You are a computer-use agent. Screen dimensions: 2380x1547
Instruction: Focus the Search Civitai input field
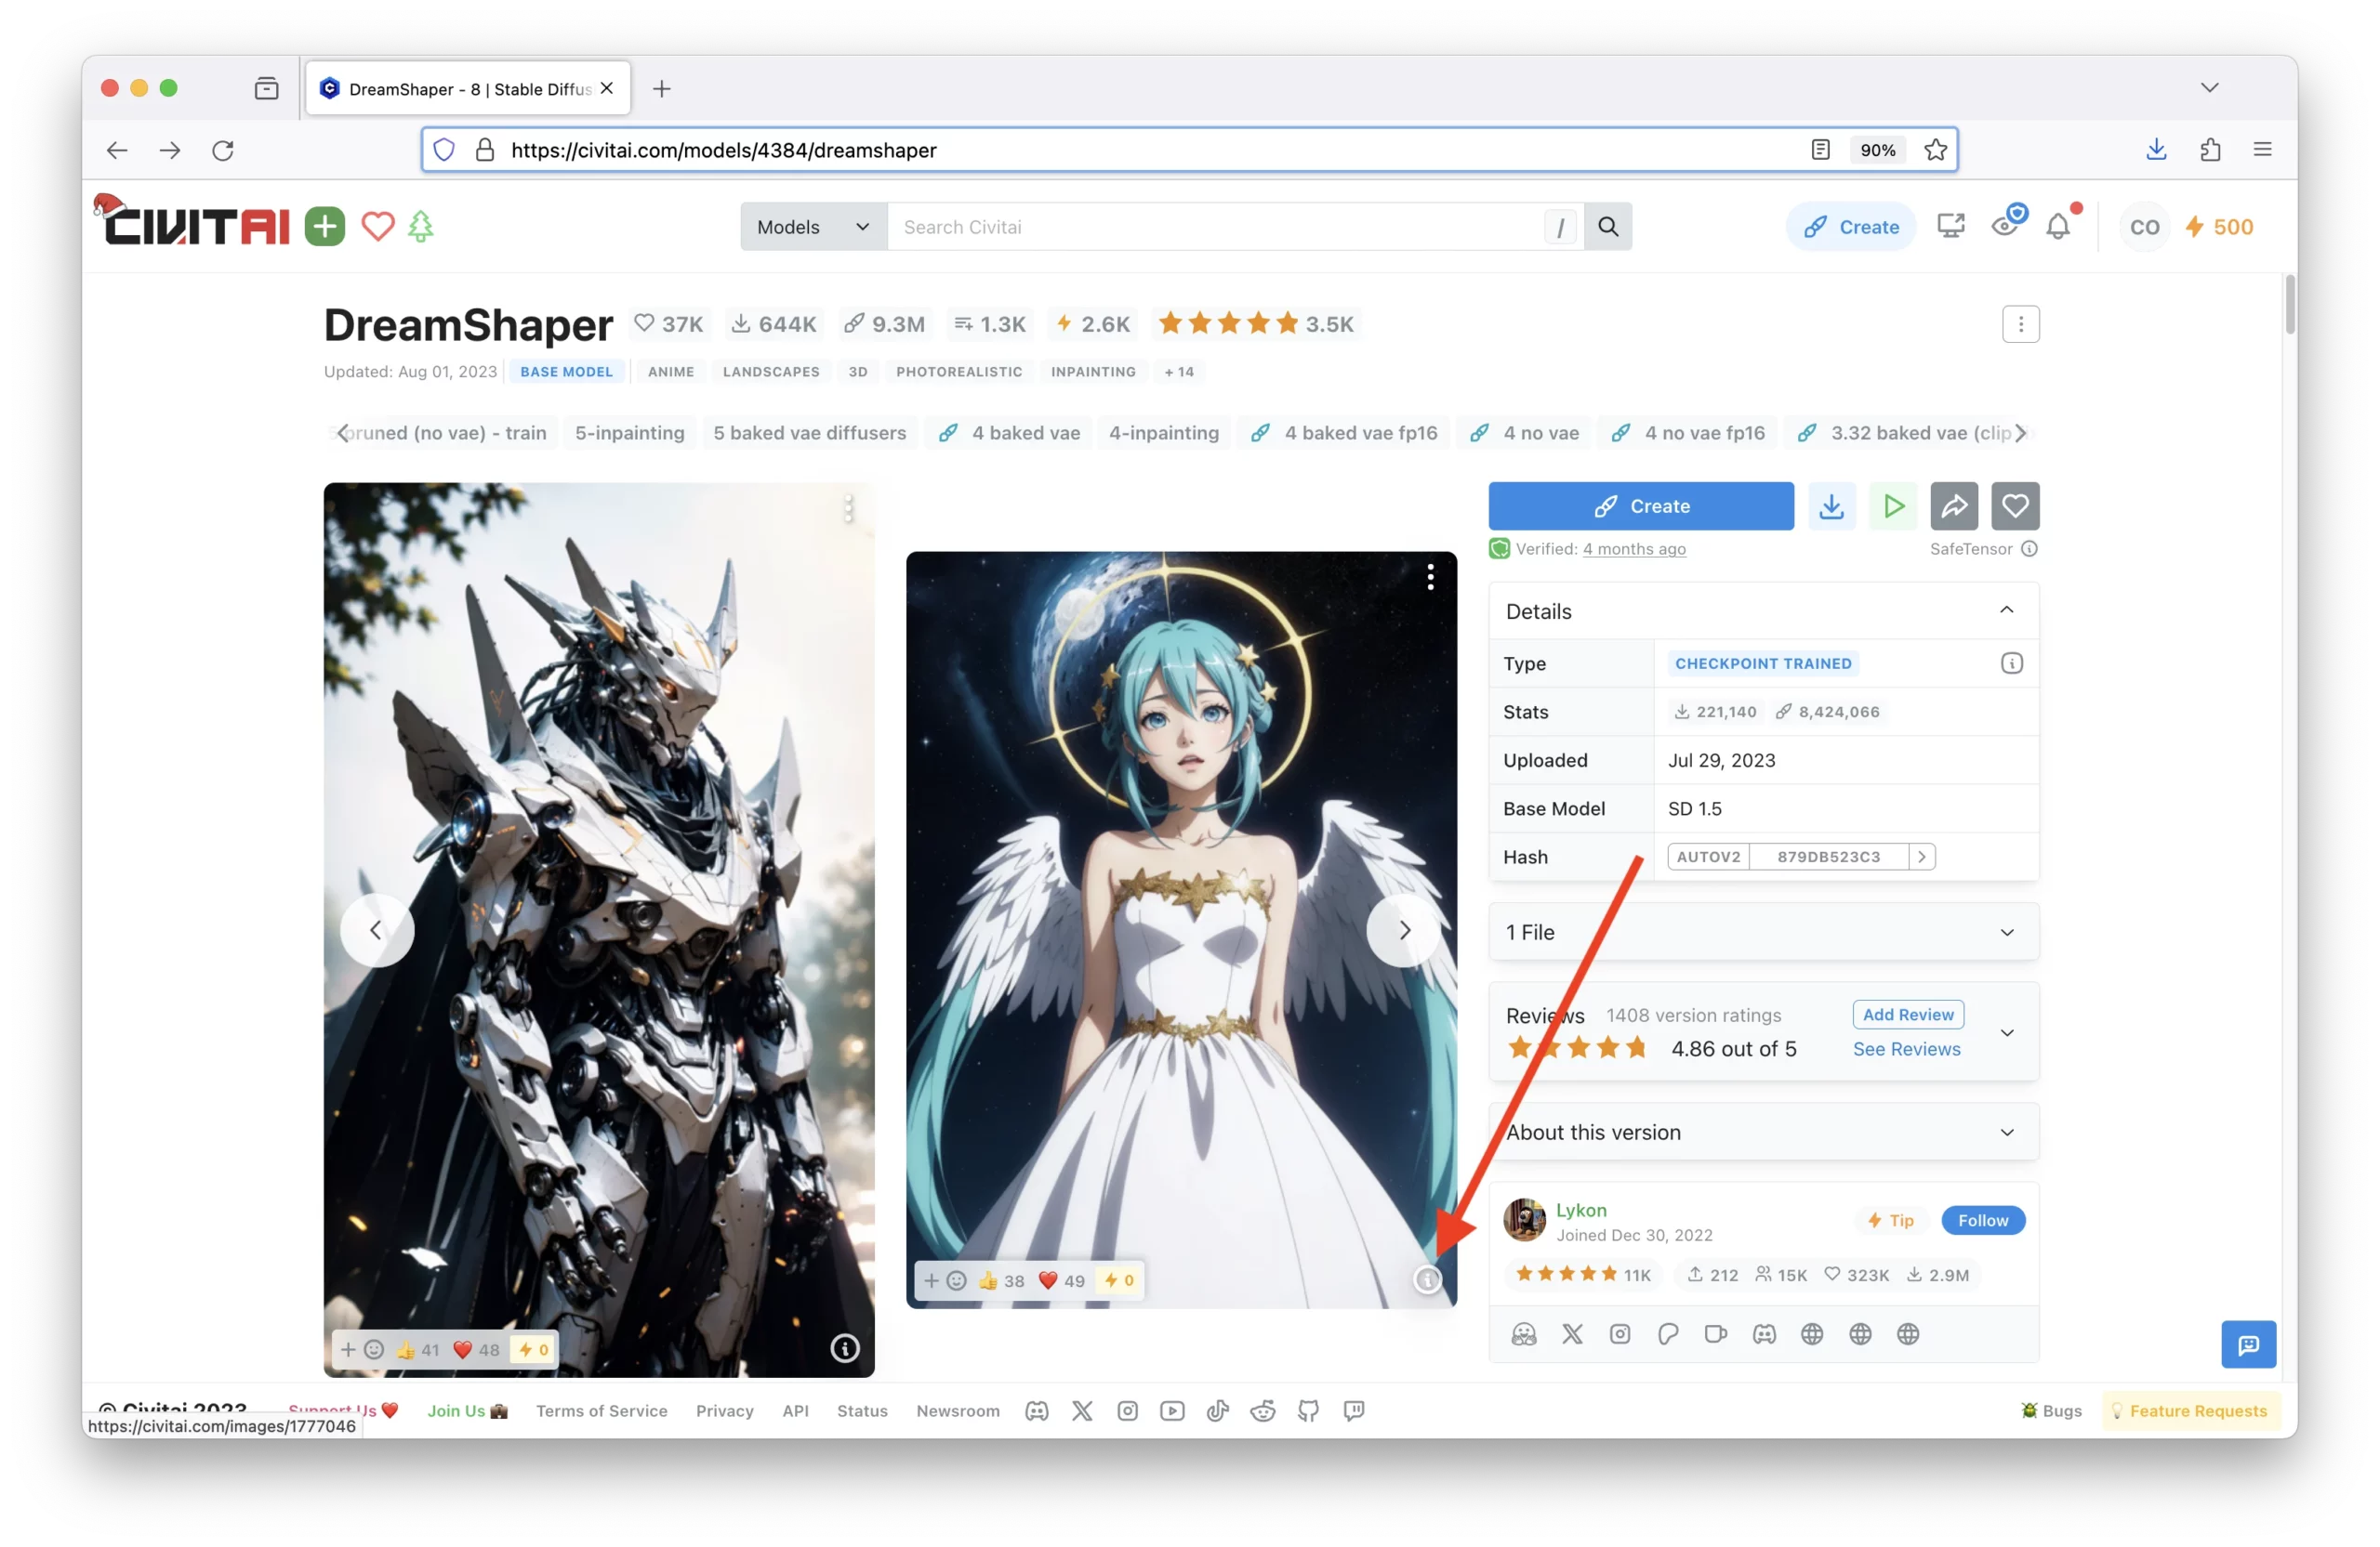(1215, 227)
